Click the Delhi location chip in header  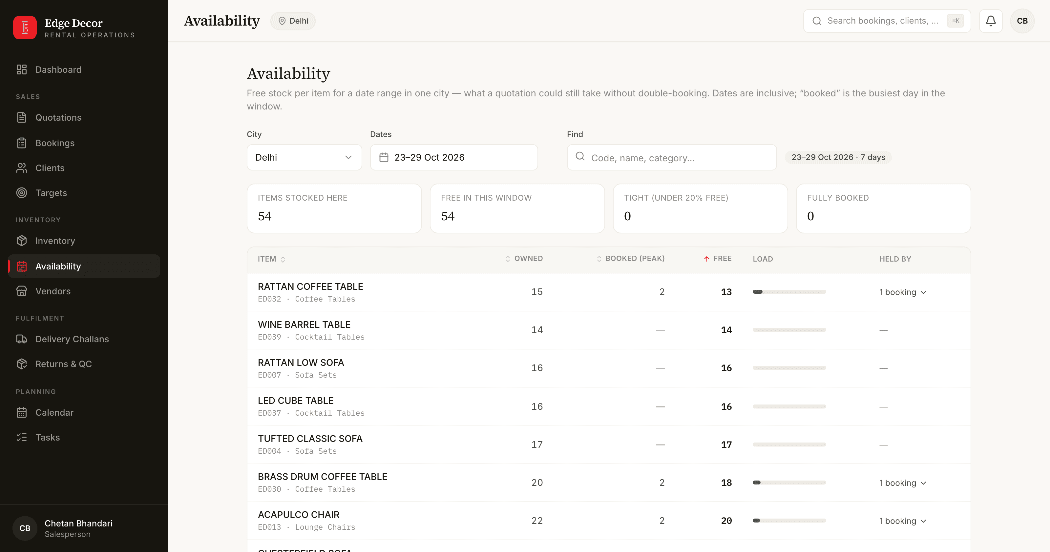click(x=293, y=21)
